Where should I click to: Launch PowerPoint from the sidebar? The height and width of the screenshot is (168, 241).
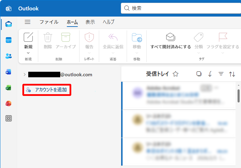pyautogui.click(x=9, y=103)
